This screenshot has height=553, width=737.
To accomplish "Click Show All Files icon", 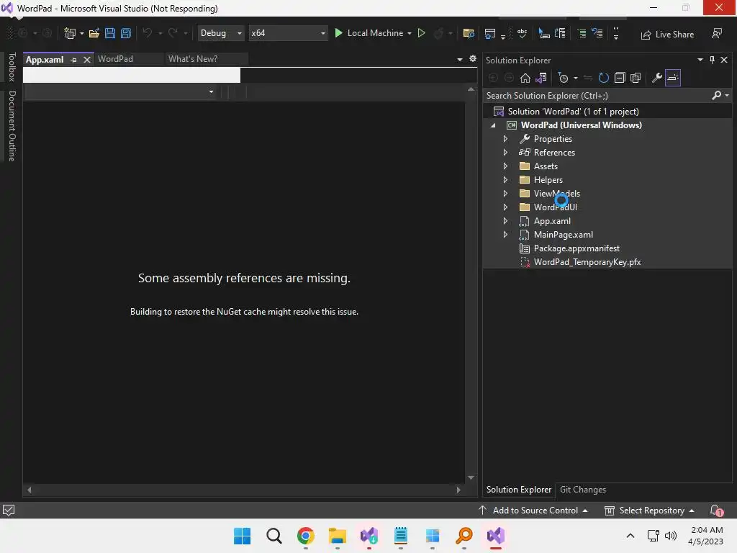I will point(636,78).
